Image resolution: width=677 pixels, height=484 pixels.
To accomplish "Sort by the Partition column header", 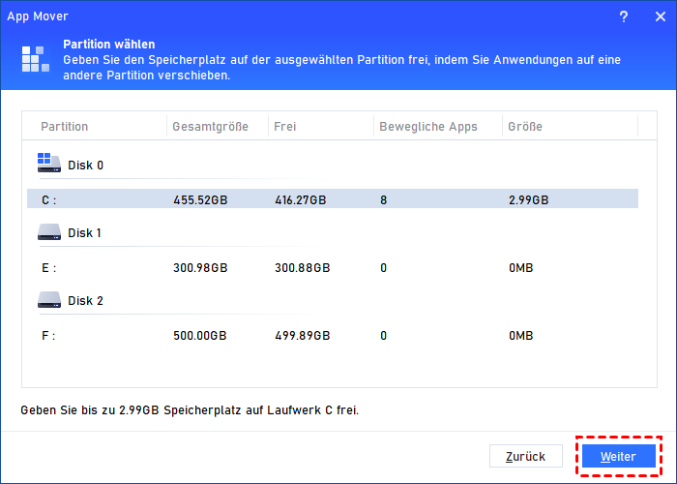I will [65, 127].
